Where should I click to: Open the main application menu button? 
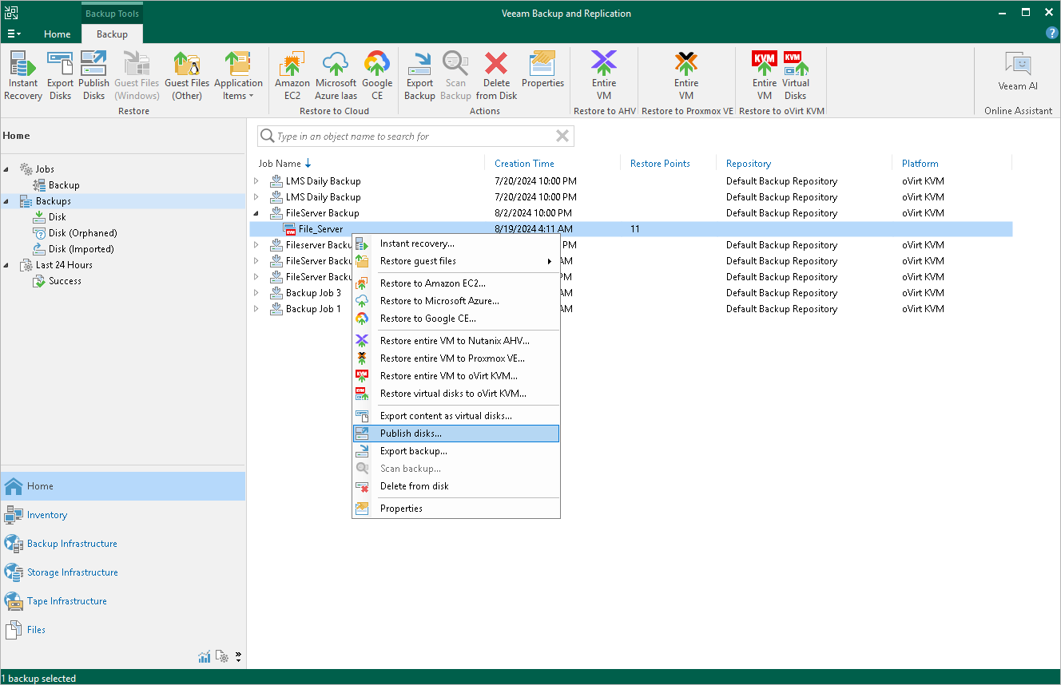pos(14,34)
